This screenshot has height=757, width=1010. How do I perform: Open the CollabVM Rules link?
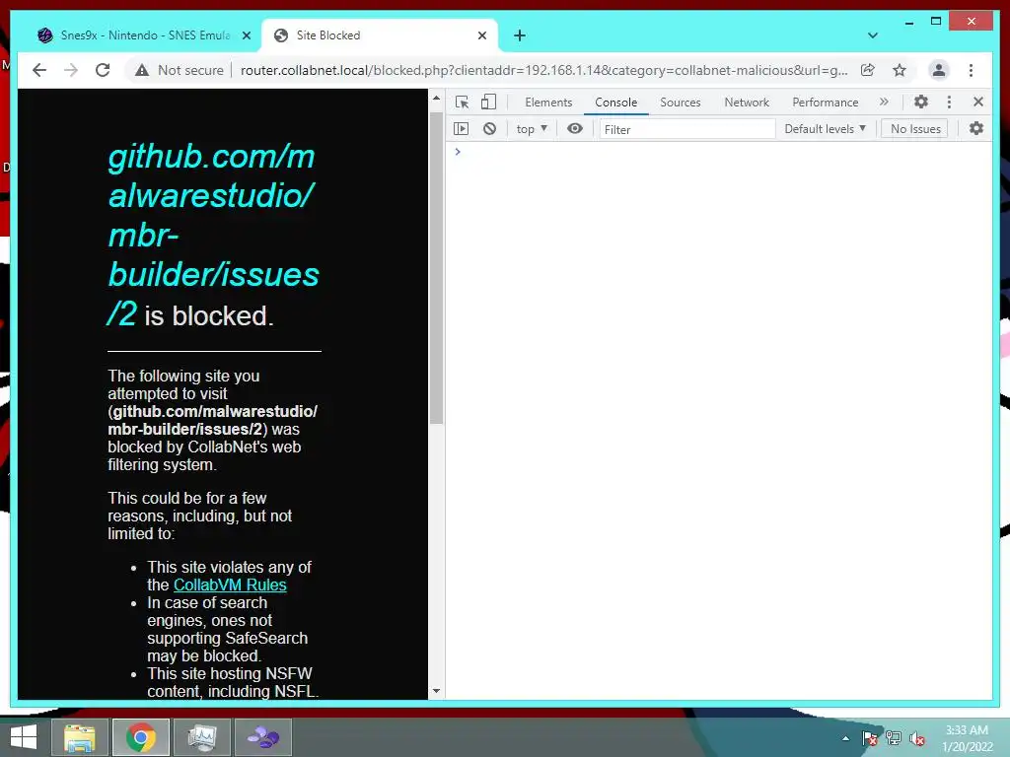tap(230, 585)
